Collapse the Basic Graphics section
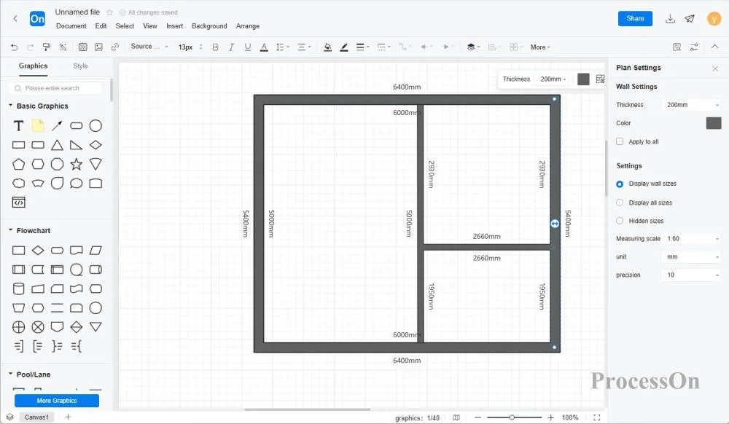The width and height of the screenshot is (729, 424). click(11, 106)
